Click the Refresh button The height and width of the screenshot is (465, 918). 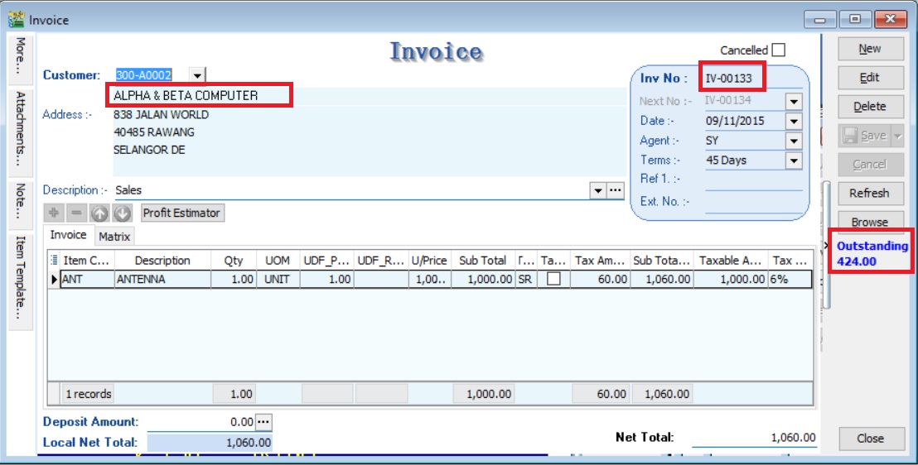click(871, 193)
